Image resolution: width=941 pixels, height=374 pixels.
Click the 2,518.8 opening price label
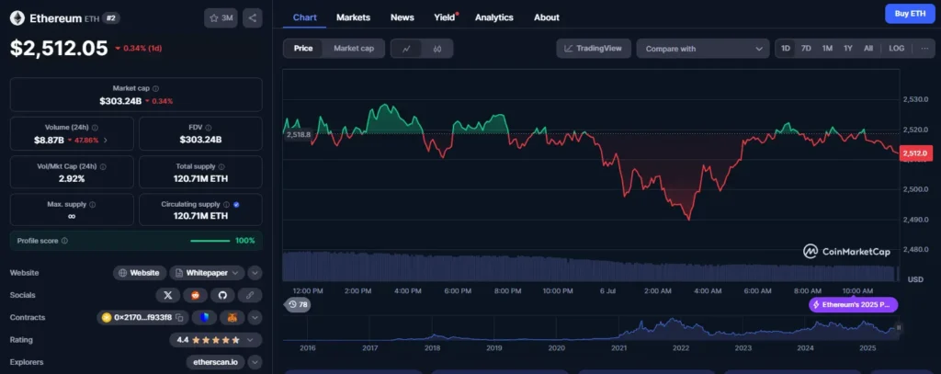click(299, 134)
